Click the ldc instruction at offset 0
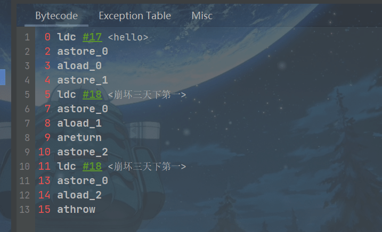382x232 pixels. (x=67, y=37)
